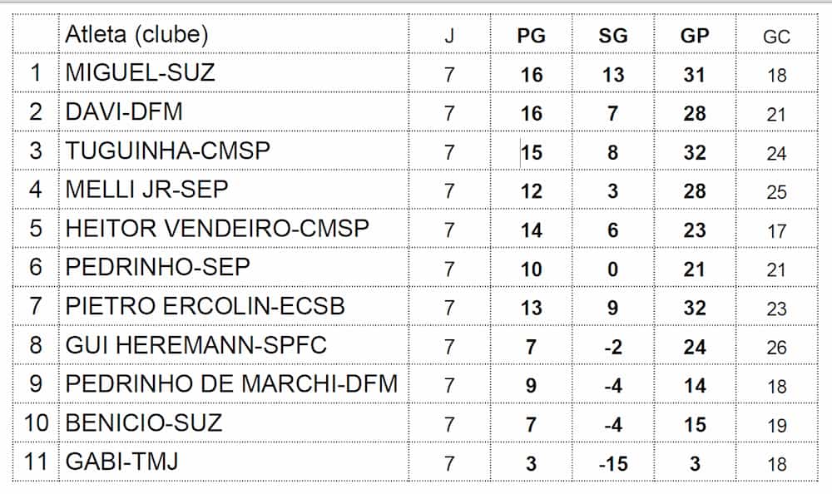The image size is (832, 494).
Task: Select the MELLI JR-SEP cell
Action: pyautogui.click(x=146, y=190)
